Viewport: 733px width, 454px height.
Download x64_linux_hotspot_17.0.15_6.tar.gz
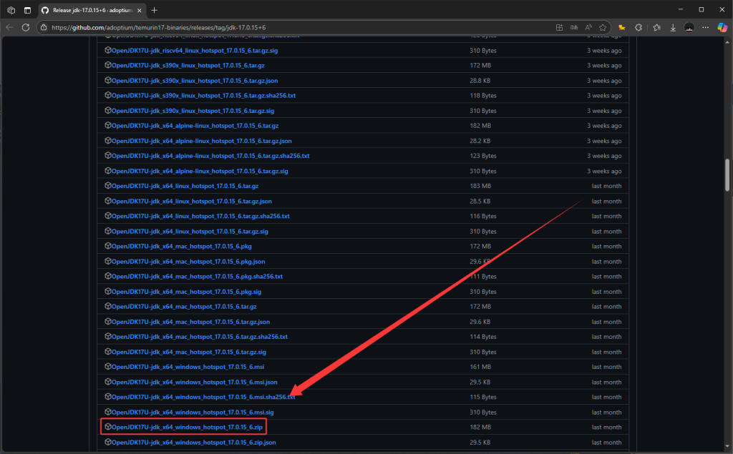point(185,186)
